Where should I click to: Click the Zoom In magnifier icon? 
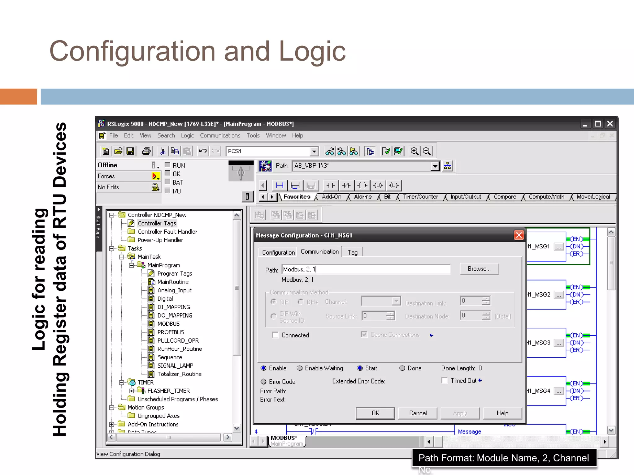[415, 151]
